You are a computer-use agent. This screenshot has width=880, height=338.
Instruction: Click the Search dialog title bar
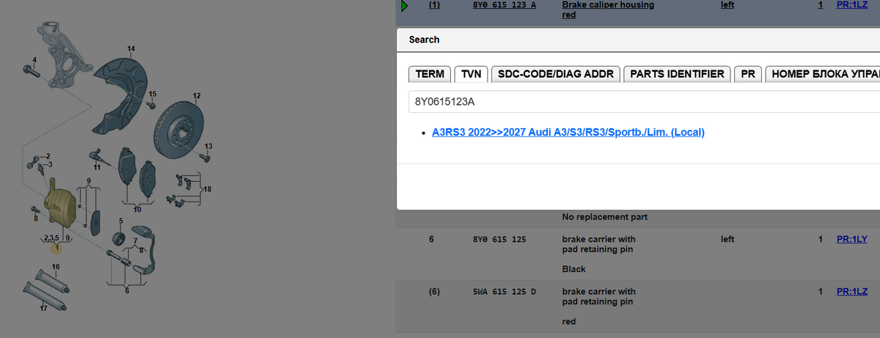tap(638, 40)
